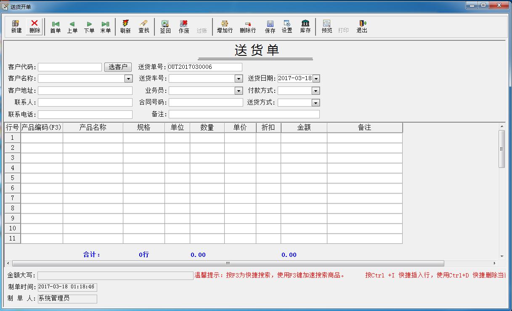512x311 pixels.
Task: Go to first order with 首单
Action: (x=56, y=27)
